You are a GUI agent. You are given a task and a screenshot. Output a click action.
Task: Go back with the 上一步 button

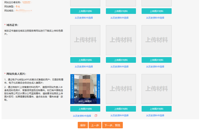(x=95, y=125)
